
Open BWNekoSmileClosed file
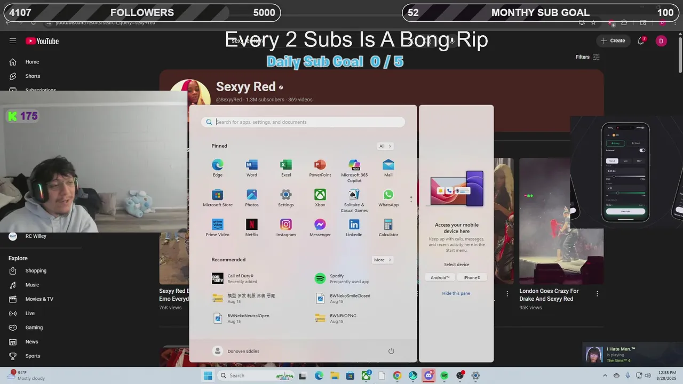342,298
